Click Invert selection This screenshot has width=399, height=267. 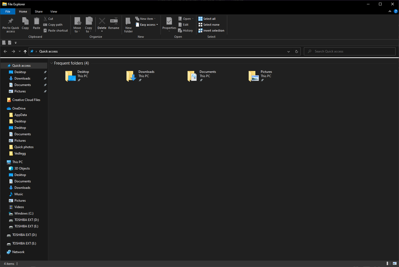(x=211, y=31)
